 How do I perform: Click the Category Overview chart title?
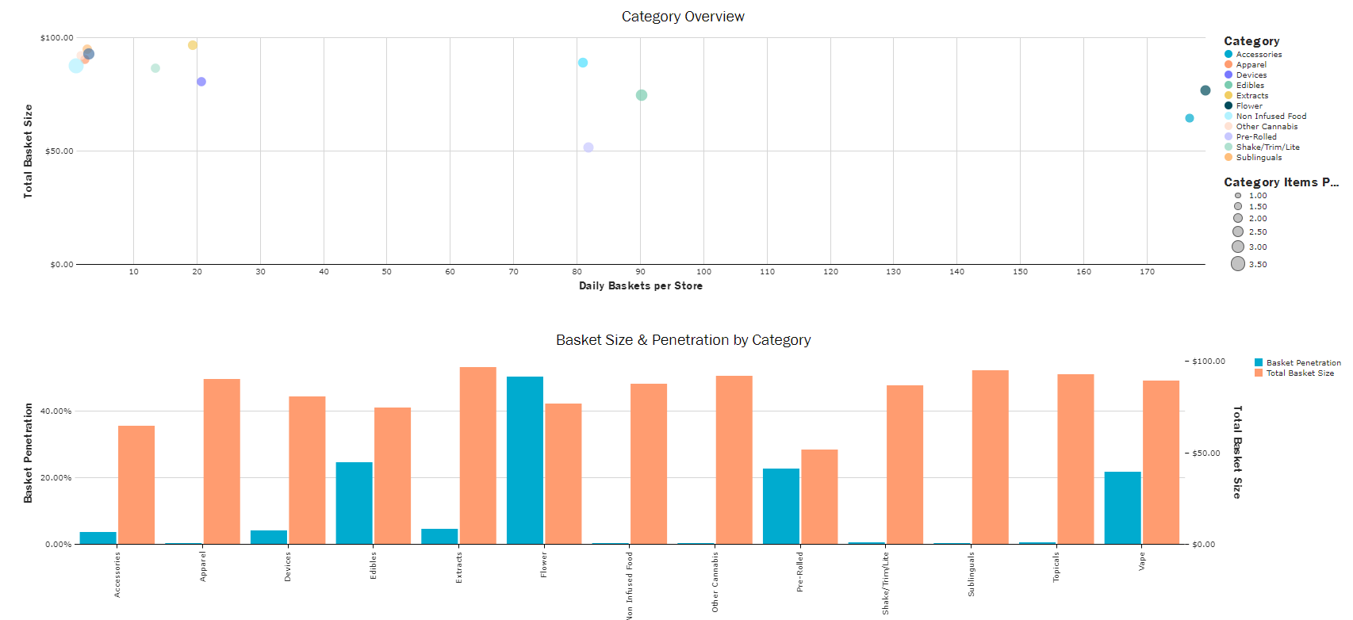(x=682, y=17)
